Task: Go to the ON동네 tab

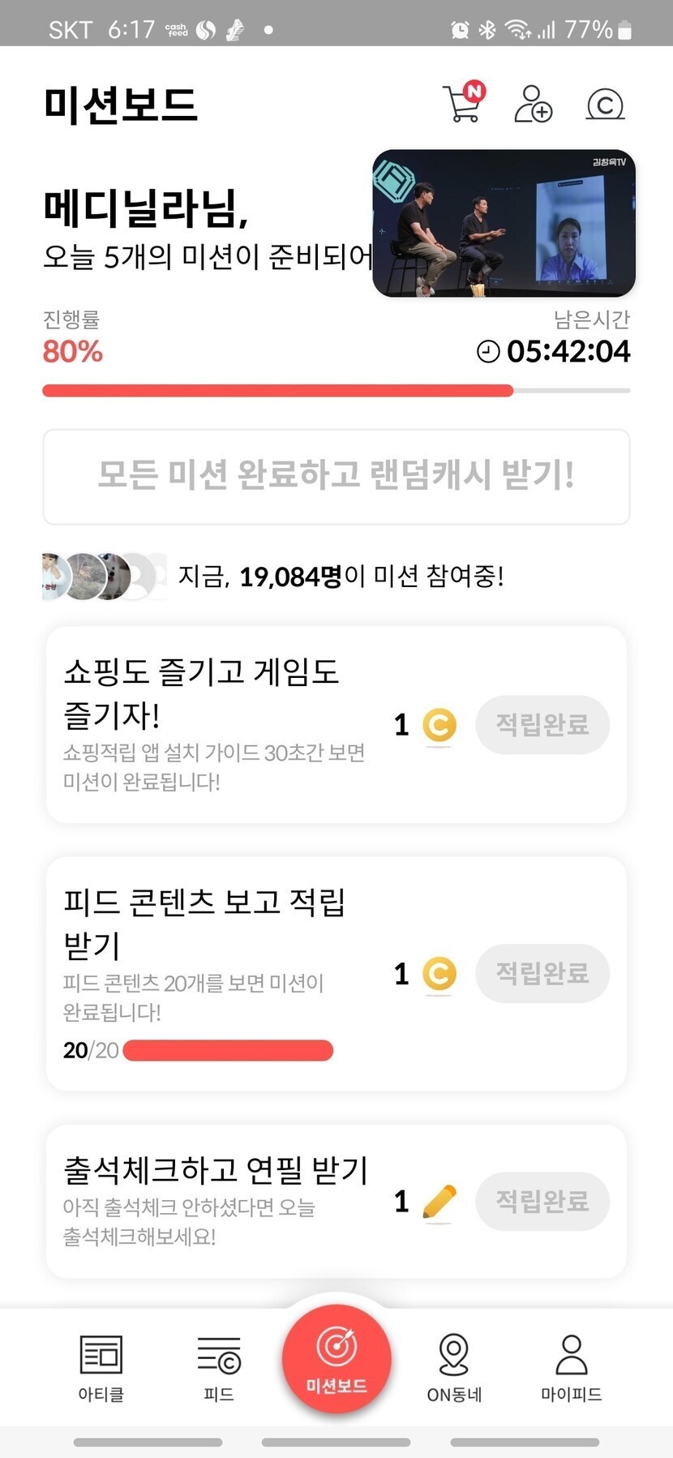Action: point(454,1367)
